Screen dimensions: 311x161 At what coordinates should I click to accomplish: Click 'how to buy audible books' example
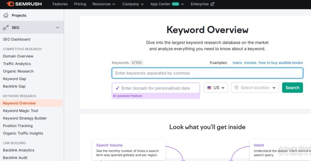coord(280,63)
